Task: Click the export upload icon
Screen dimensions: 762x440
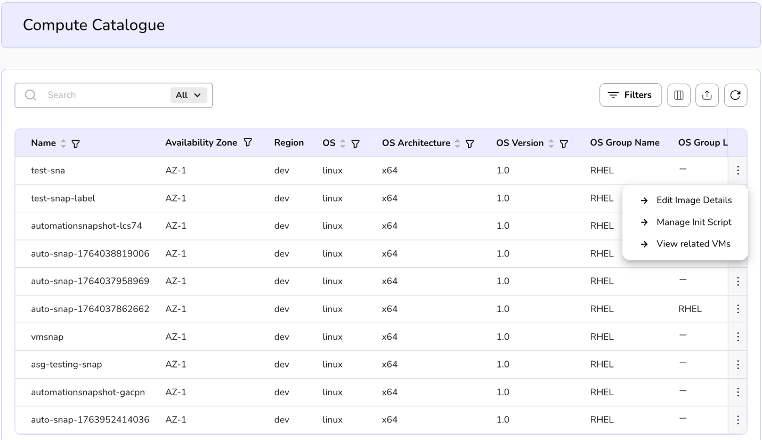Action: (707, 95)
